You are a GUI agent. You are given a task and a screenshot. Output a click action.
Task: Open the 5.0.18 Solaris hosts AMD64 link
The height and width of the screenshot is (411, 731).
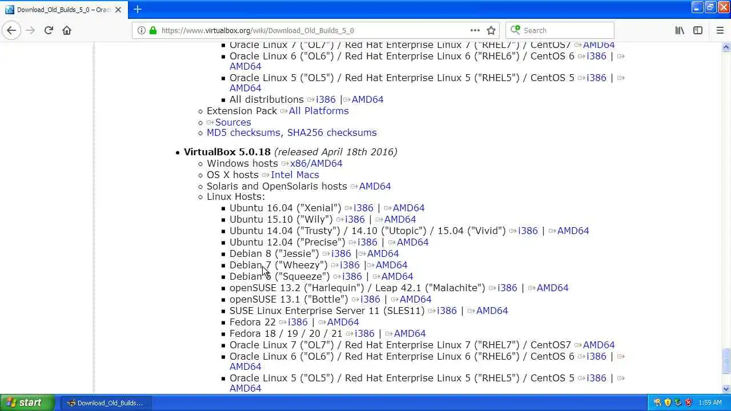[375, 186]
